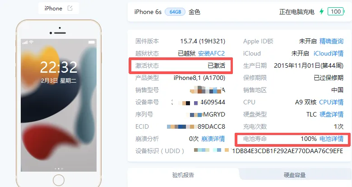The image size is (352, 187).
Task: Open the 精确查询 link for Apple ID lock
Action: 331,41
